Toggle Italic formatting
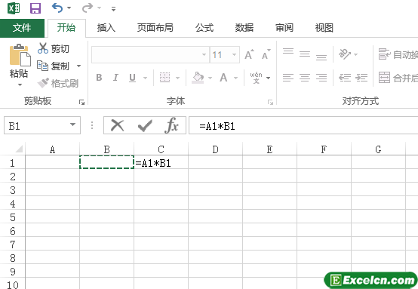Screen dimensions: 418x289 (x=115, y=78)
